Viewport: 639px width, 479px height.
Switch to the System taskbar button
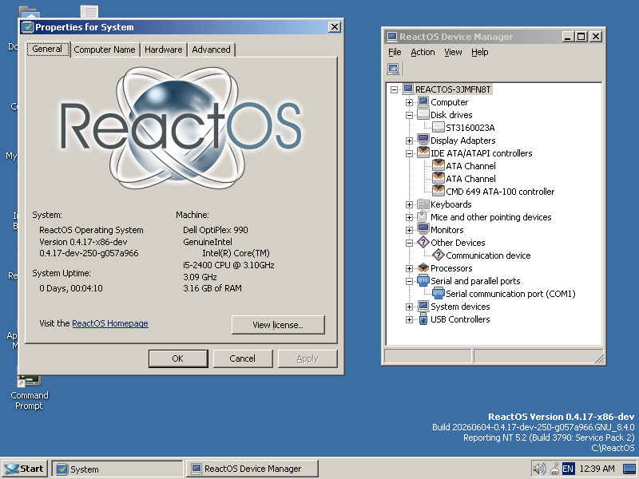(117, 469)
